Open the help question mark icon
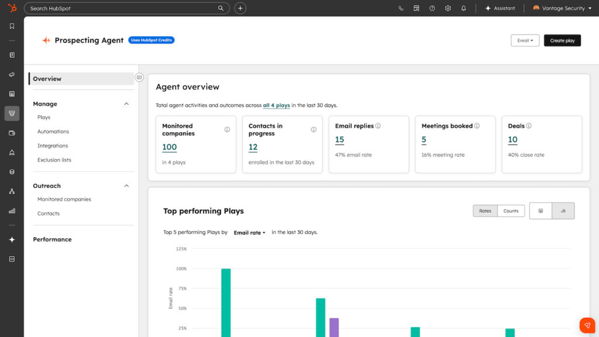This screenshot has width=599, height=337. (432, 8)
